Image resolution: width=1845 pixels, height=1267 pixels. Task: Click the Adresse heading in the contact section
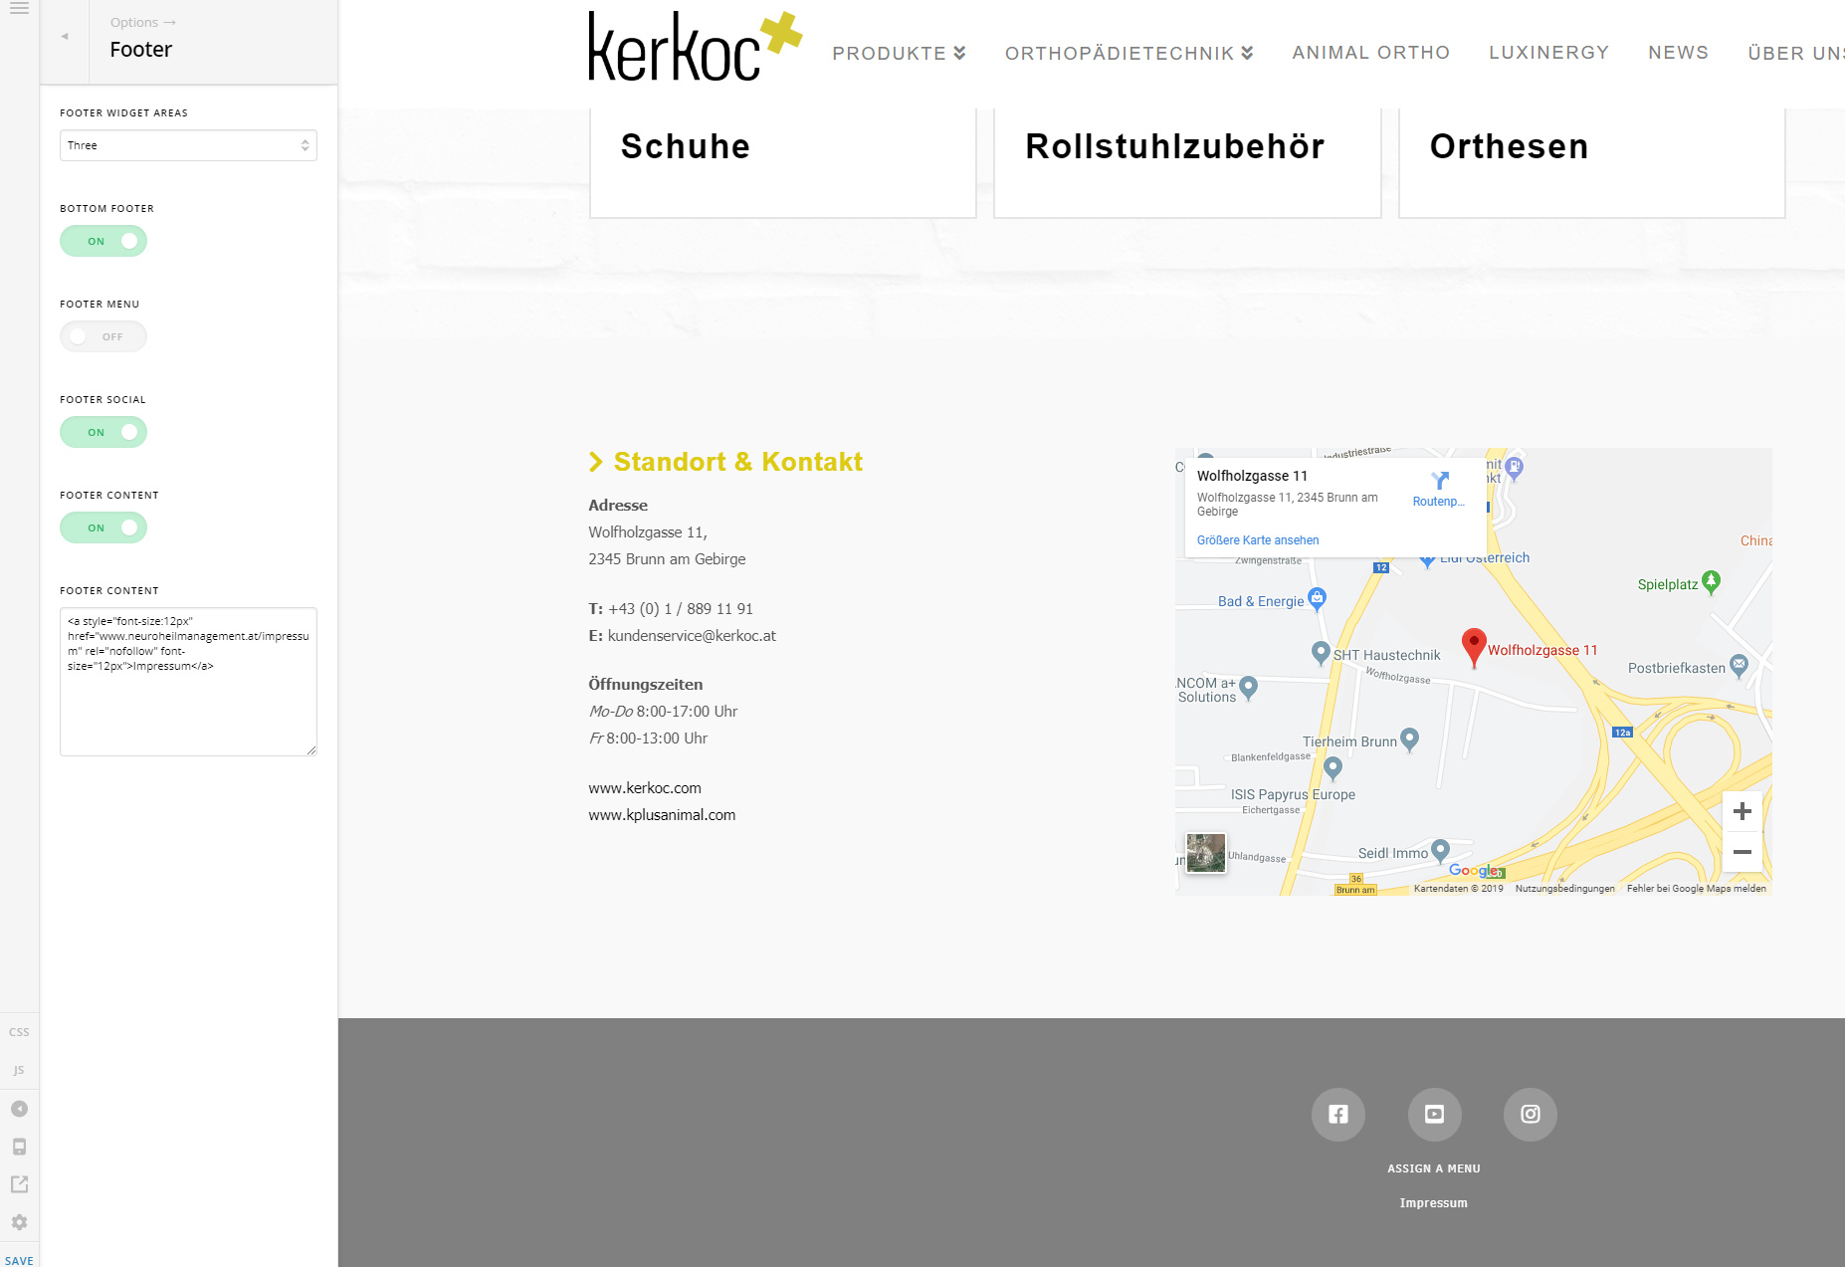pos(618,506)
